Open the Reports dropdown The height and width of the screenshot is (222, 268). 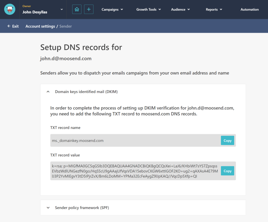coord(214,9)
